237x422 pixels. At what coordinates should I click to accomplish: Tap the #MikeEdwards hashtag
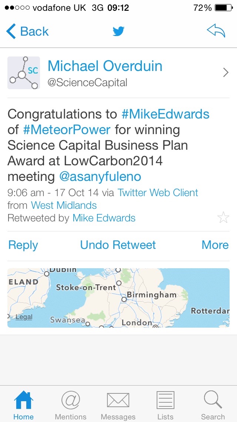[x=165, y=114]
